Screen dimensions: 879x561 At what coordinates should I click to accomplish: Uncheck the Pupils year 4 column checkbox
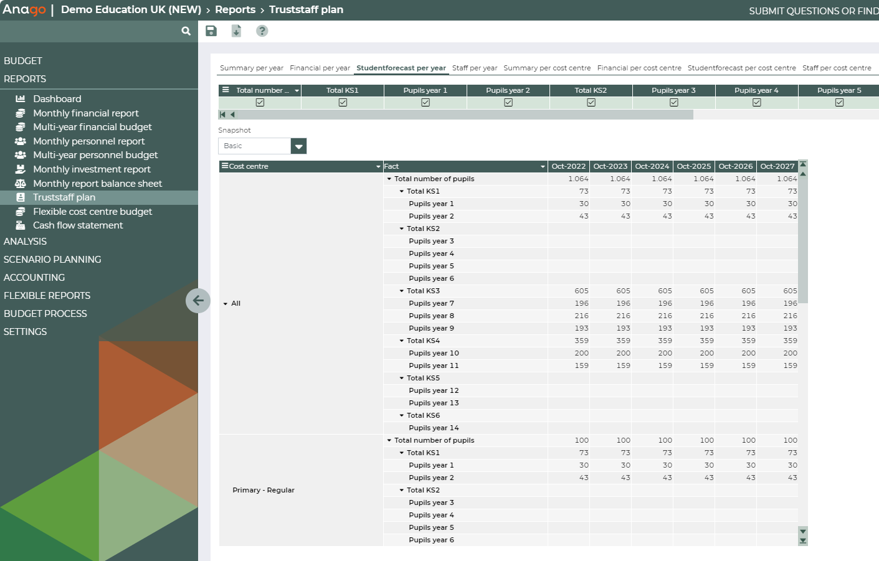pos(757,103)
